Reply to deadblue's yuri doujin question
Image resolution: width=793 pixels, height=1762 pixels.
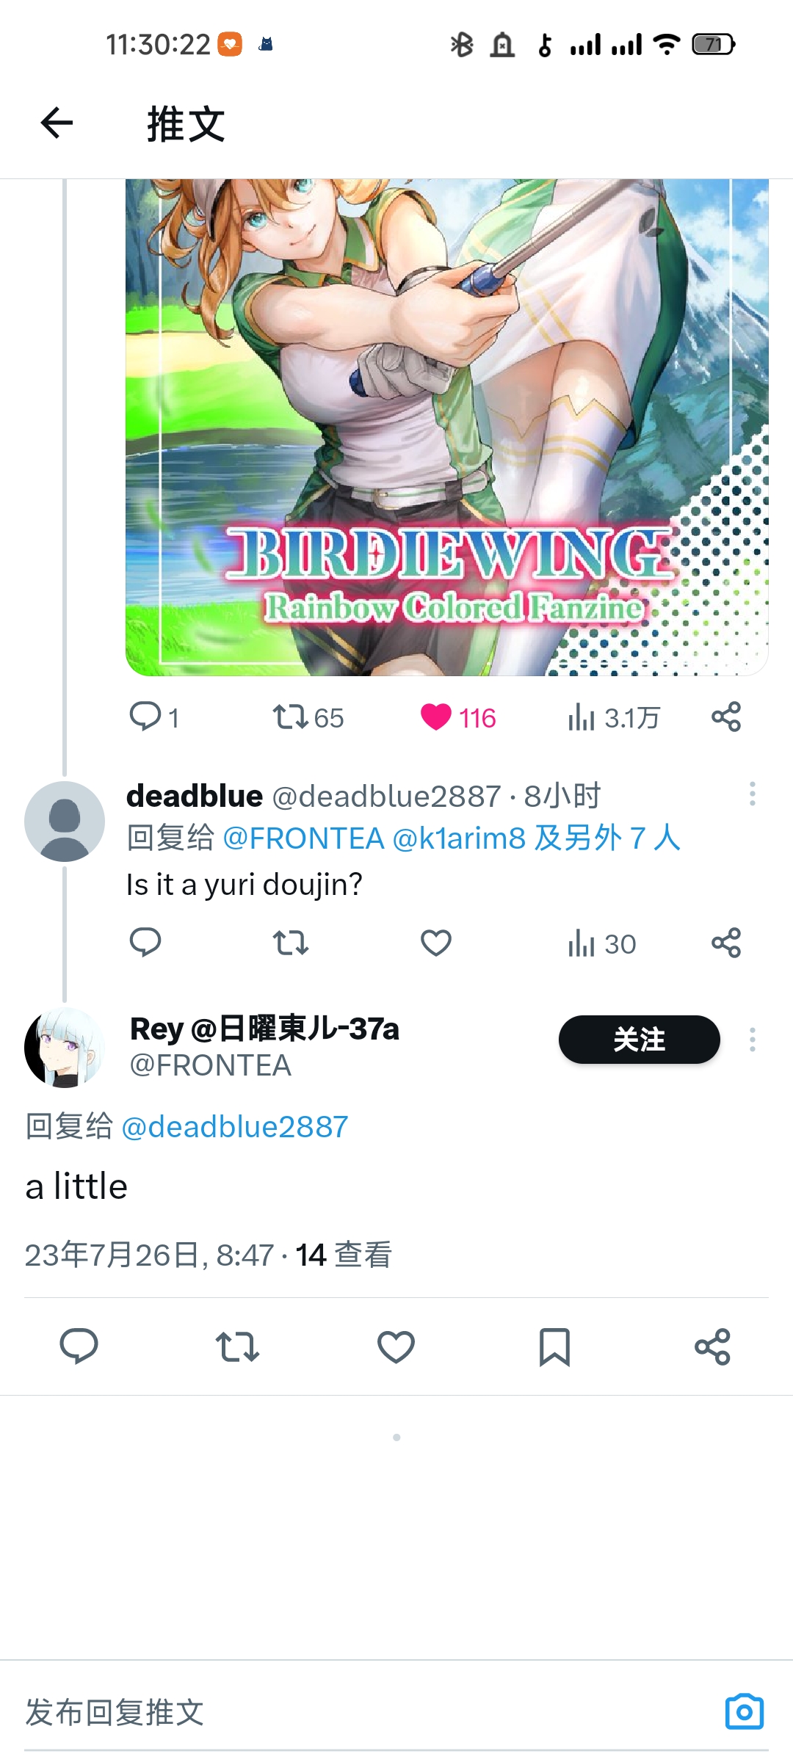coord(145,942)
